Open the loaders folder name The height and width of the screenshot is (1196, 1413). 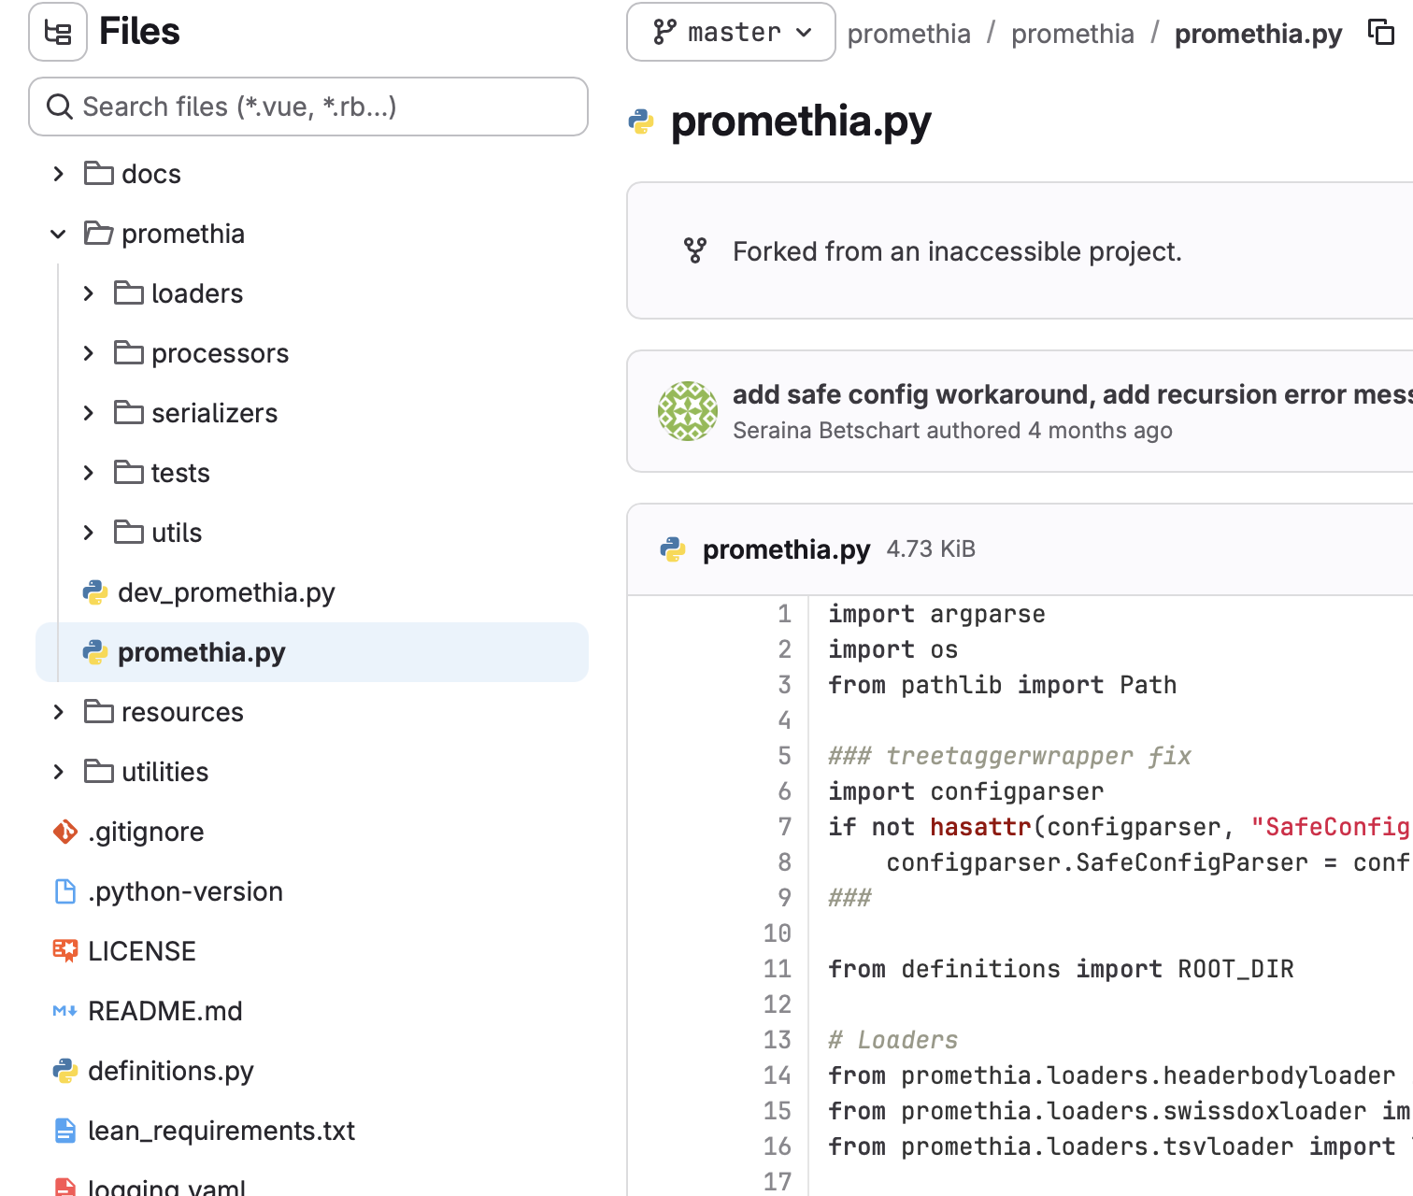(197, 293)
